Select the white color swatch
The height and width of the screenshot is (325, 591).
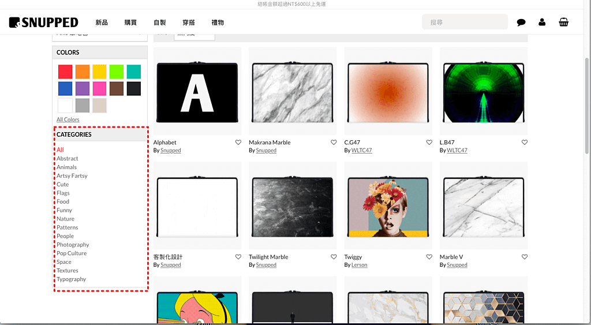pyautogui.click(x=65, y=106)
